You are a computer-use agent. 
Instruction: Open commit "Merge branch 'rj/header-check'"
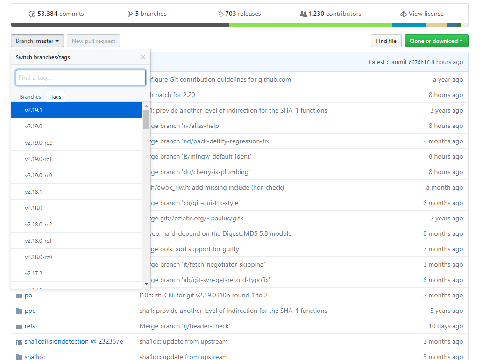pyautogui.click(x=185, y=326)
